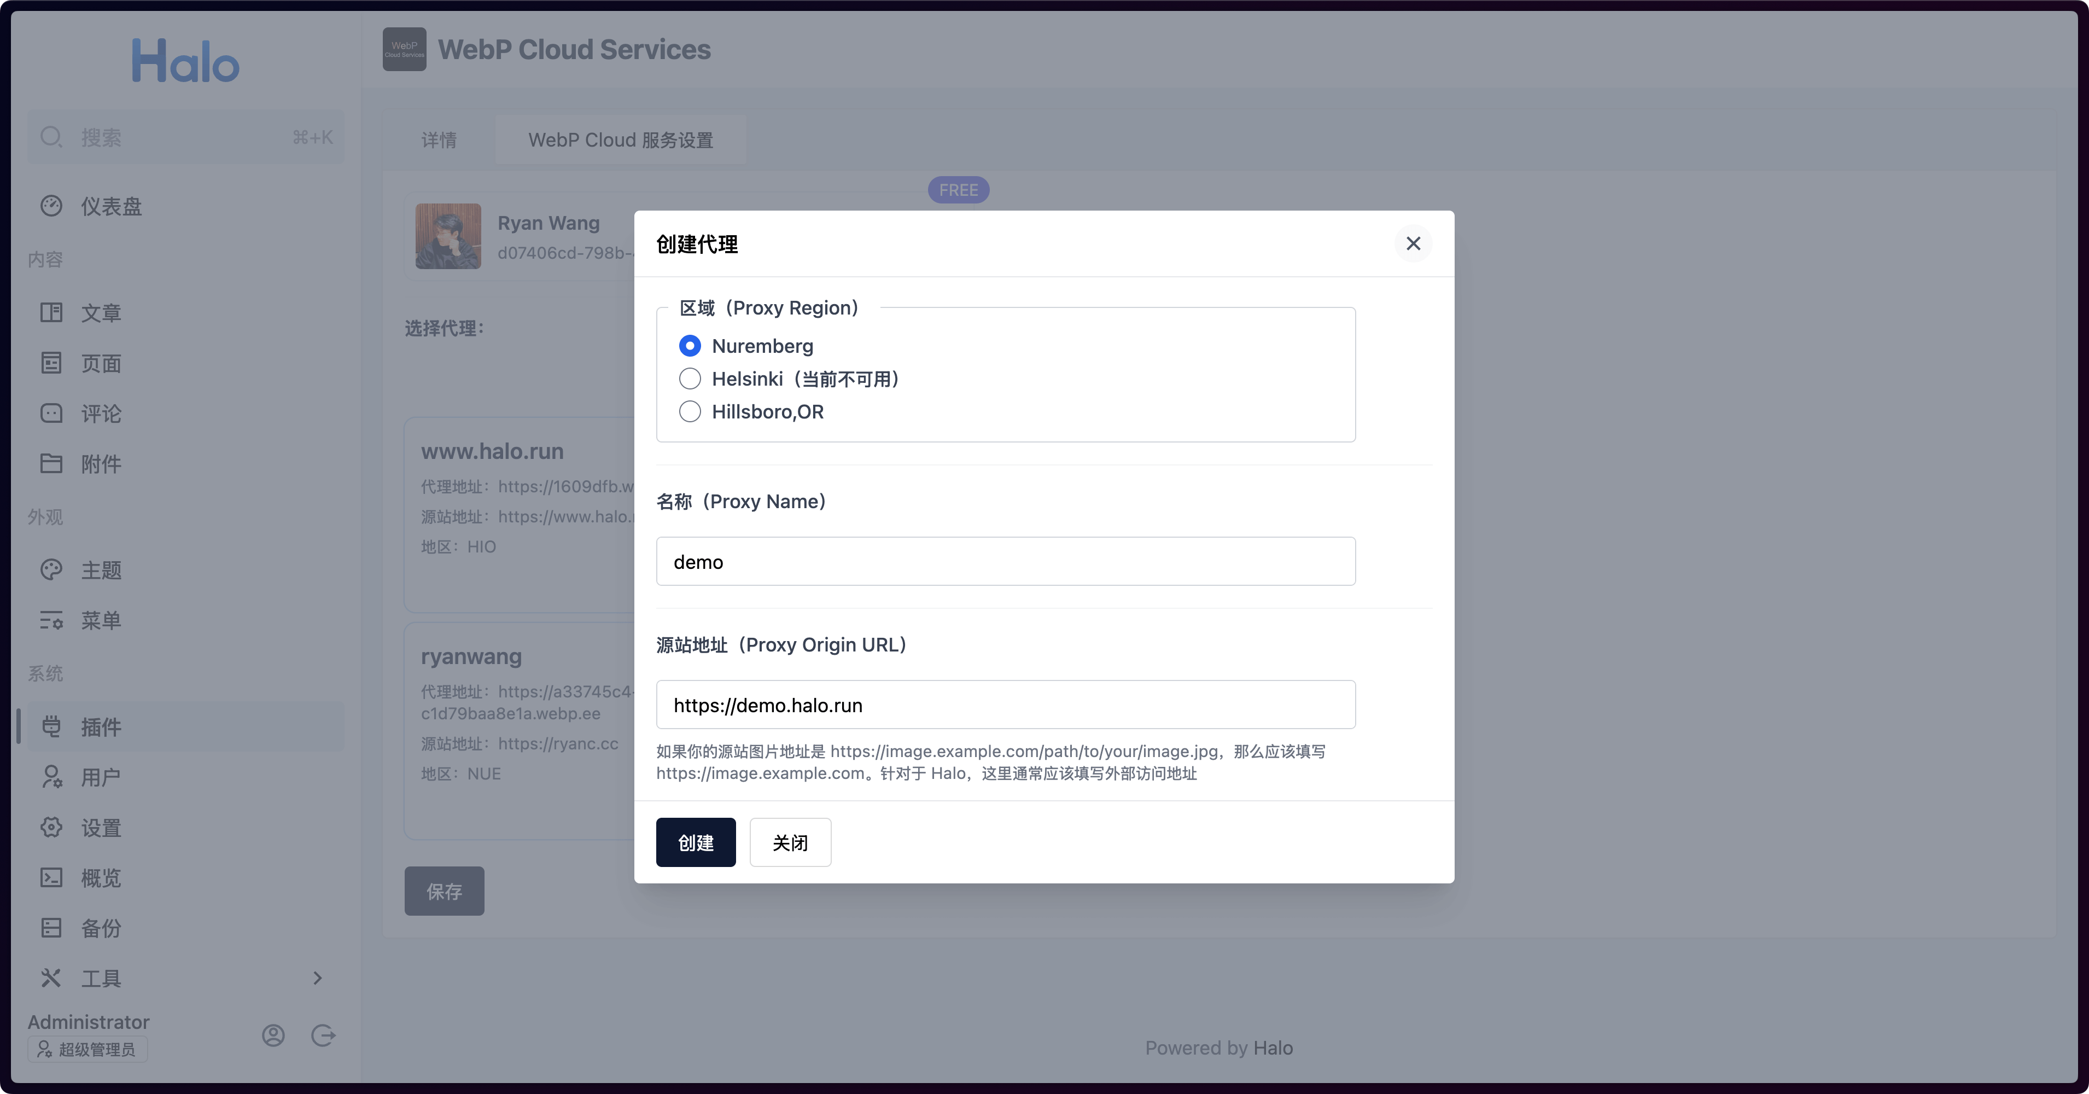This screenshot has height=1094, width=2089.
Task: Click the 地区：HIO text
Action: pos(458,546)
